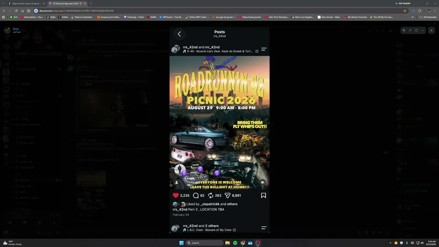
Task: Share the picnic post via send icon
Action: pos(227,196)
